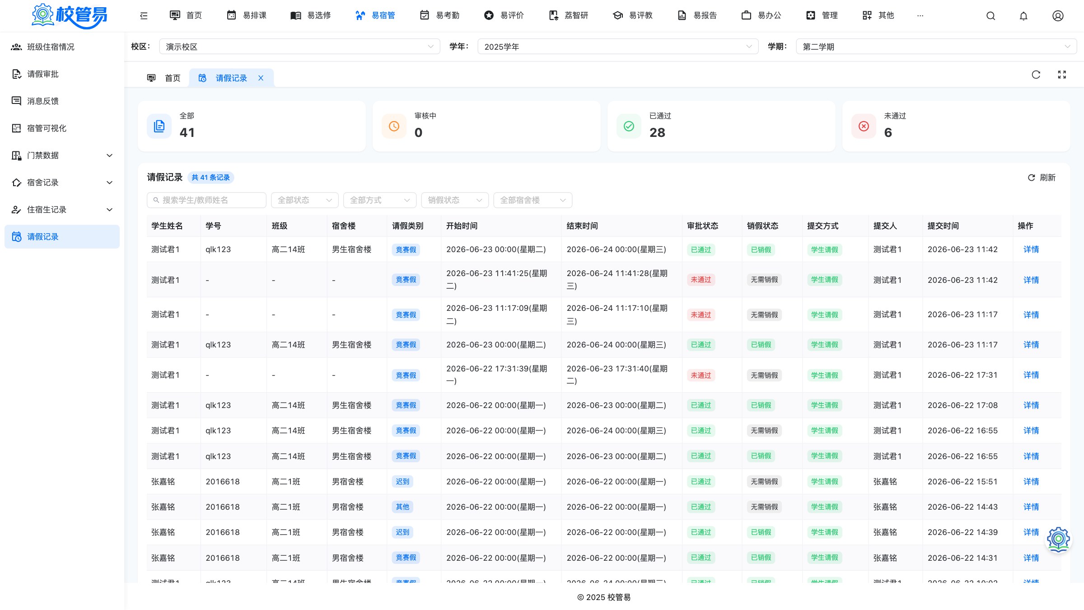Click 共 41 条记录 badge
Screen dimensions: 1084x610
pos(210,178)
